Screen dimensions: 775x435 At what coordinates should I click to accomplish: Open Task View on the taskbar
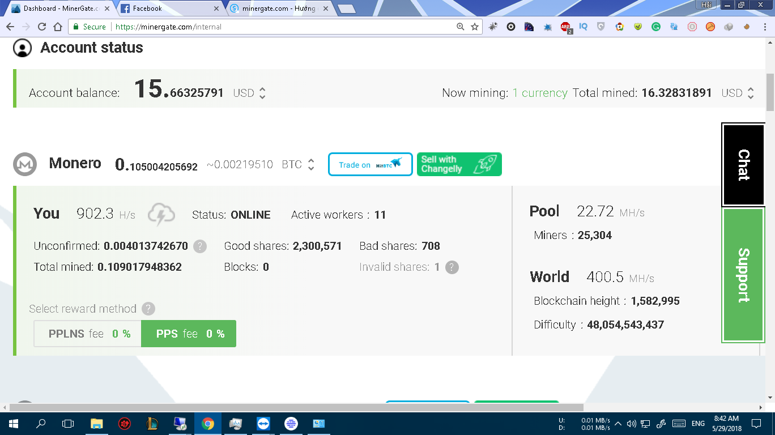[x=68, y=423]
